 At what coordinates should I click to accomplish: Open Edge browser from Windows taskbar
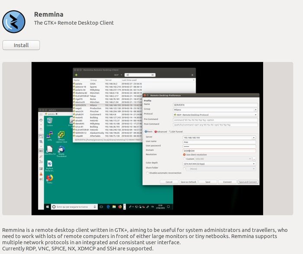point(108,207)
